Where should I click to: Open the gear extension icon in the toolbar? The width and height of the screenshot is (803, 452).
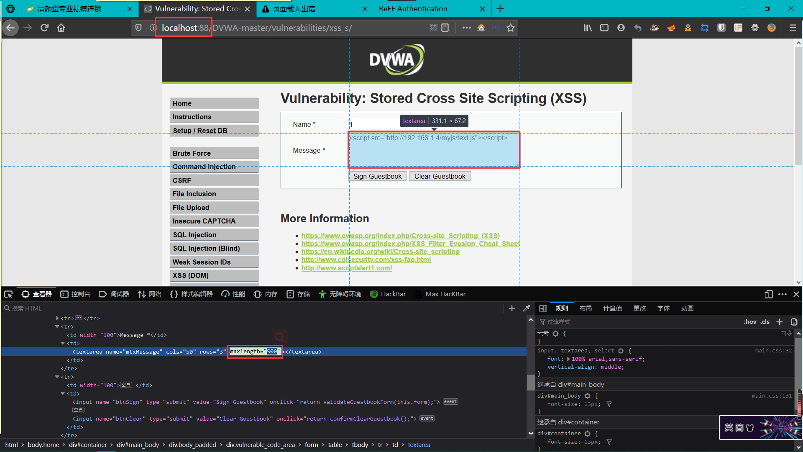pyautogui.click(x=755, y=28)
